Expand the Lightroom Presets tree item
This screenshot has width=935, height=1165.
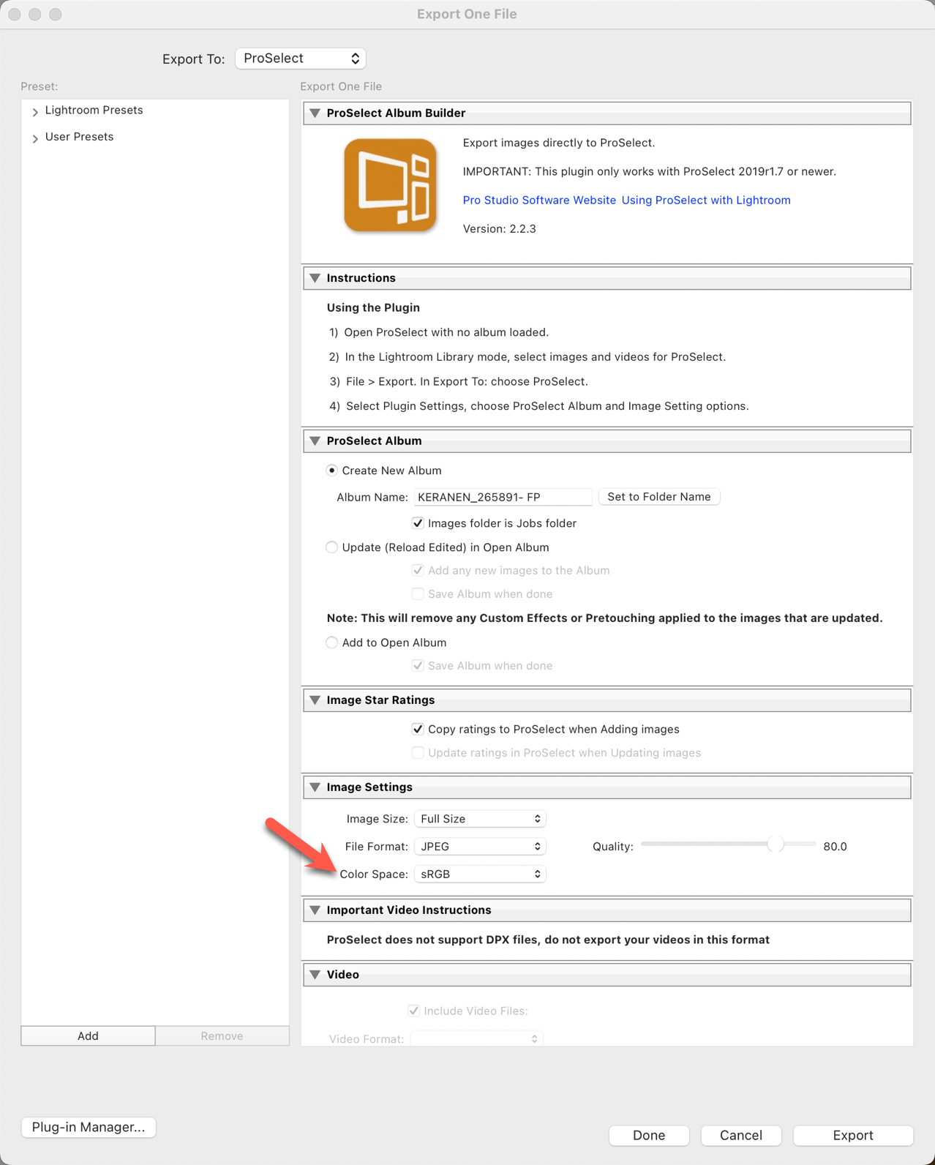click(x=35, y=111)
